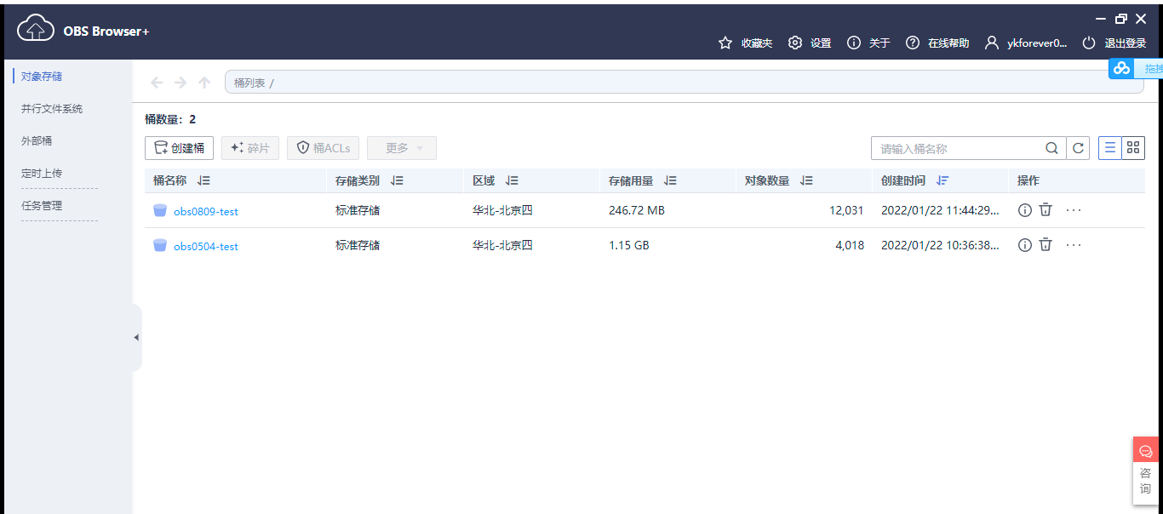Click 退出登录 power icon
This screenshot has width=1163, height=514.
[1089, 43]
